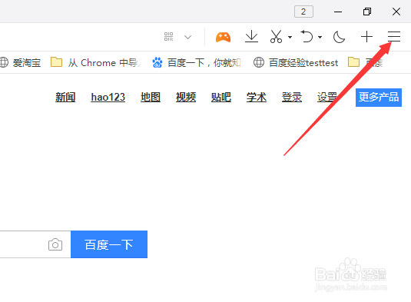Open the 爱淘宝 bookmark
The height and width of the screenshot is (302, 411).
(x=21, y=63)
